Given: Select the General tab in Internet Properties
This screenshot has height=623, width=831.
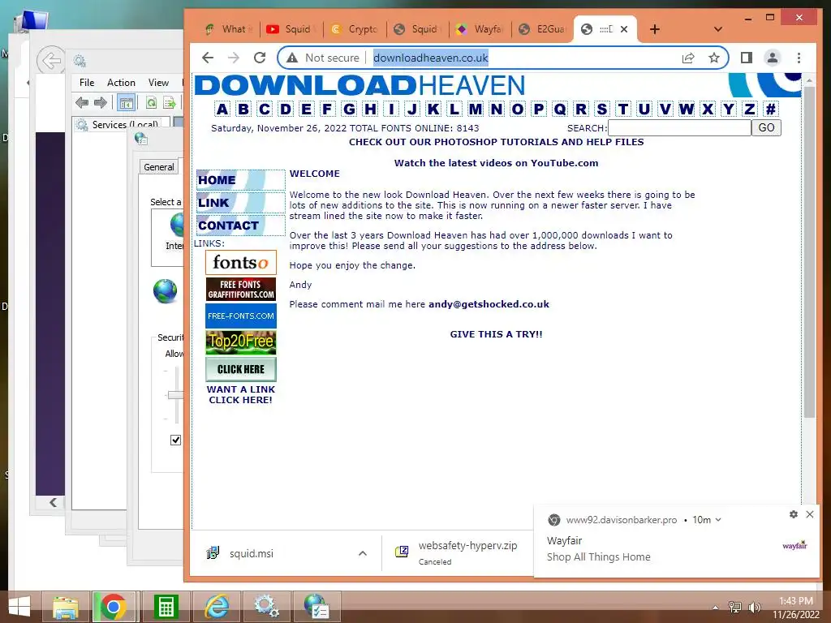Looking at the screenshot, I should (158, 167).
